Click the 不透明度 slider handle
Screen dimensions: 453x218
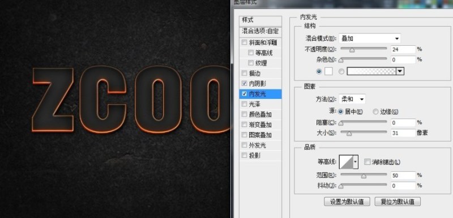(x=352, y=50)
